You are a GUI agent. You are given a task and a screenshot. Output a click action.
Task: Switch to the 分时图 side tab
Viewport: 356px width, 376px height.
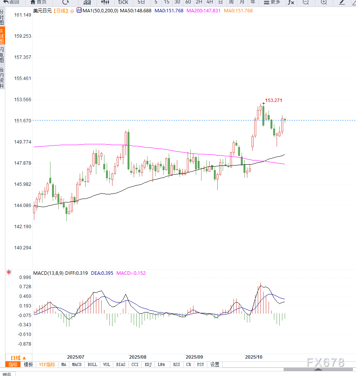tap(2, 18)
